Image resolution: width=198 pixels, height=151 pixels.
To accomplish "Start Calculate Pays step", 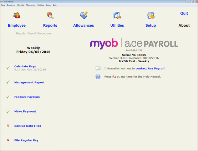I will point(25,67).
